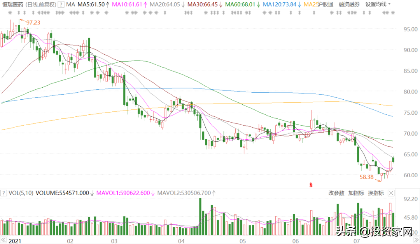This screenshot has height=244, width=420.
Task: Click the 2021 label on time axis
Action: (15, 241)
